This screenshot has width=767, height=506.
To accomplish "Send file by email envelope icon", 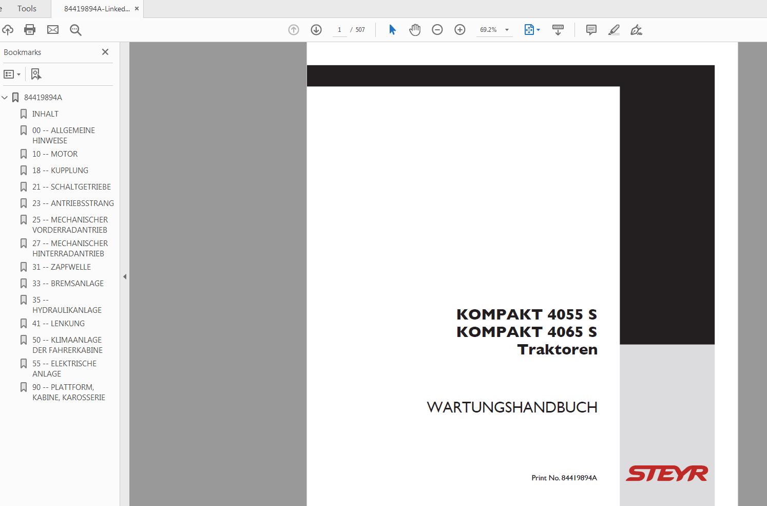I will pos(53,30).
